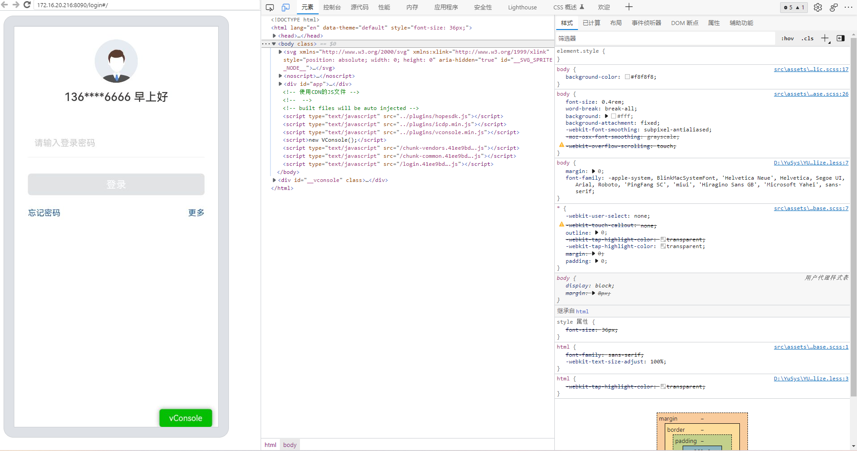Expand the div id=app node
The width and height of the screenshot is (857, 451).
(x=280, y=84)
